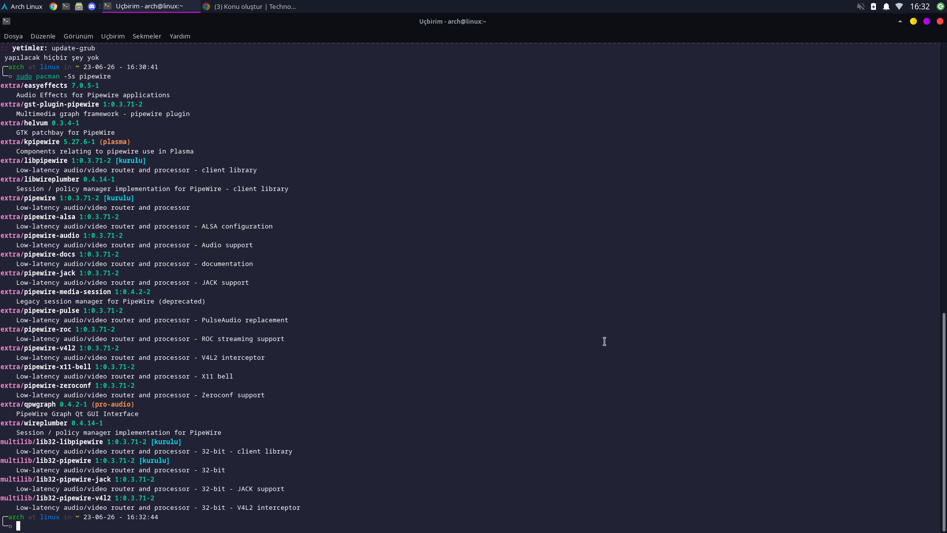
Task: Open the 16:32 clock calendar
Action: click(x=919, y=6)
